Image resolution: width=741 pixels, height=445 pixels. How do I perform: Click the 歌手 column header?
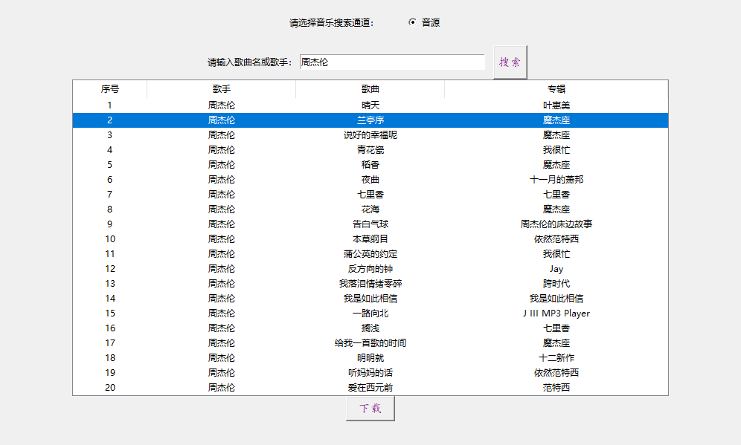[x=220, y=88]
